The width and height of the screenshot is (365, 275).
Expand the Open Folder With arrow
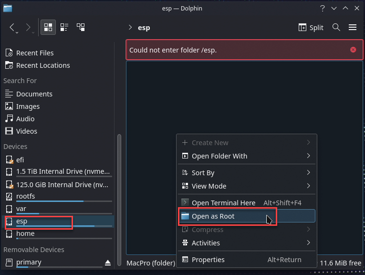click(x=308, y=156)
